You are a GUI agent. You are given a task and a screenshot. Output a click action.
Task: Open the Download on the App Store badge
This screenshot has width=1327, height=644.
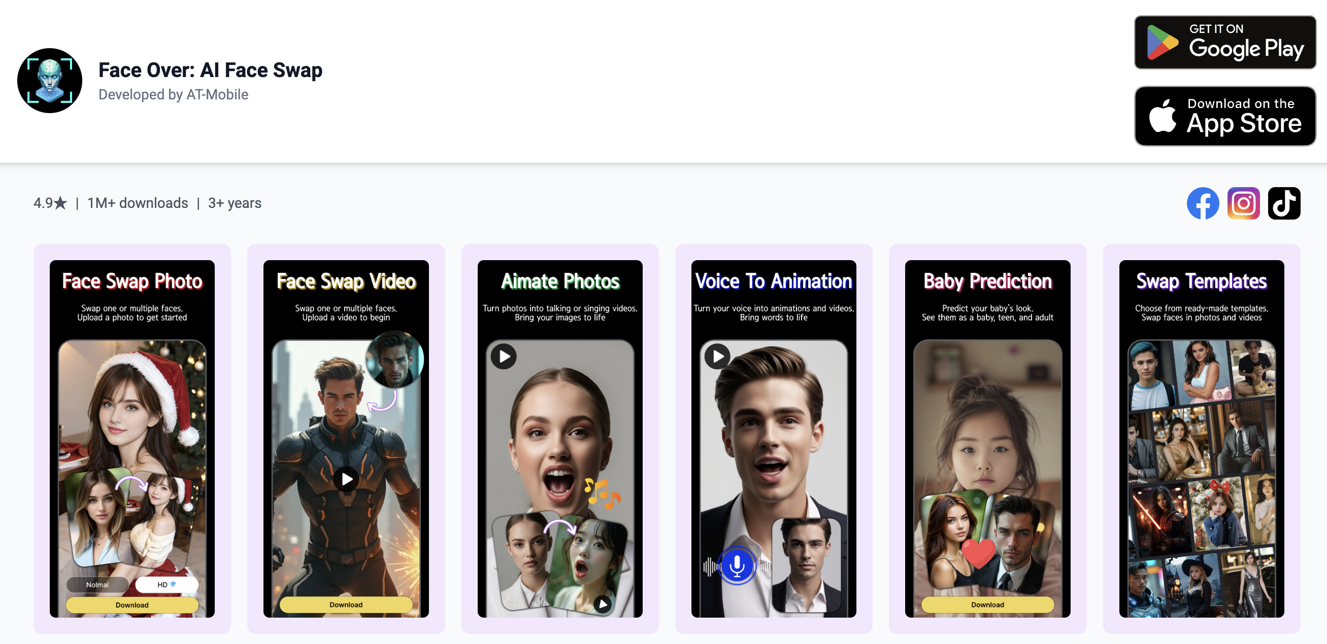pyautogui.click(x=1224, y=116)
